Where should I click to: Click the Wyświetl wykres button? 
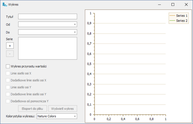click(x=63, y=109)
